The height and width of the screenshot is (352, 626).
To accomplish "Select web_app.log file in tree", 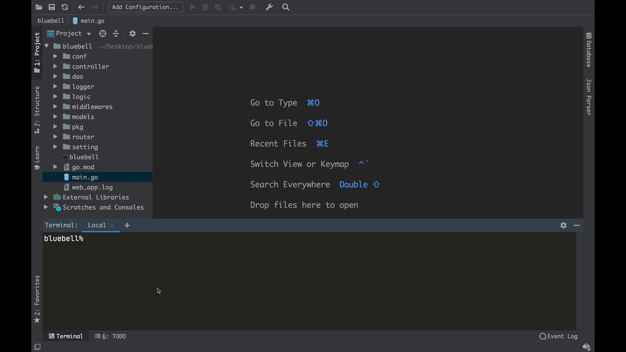I will coord(93,187).
